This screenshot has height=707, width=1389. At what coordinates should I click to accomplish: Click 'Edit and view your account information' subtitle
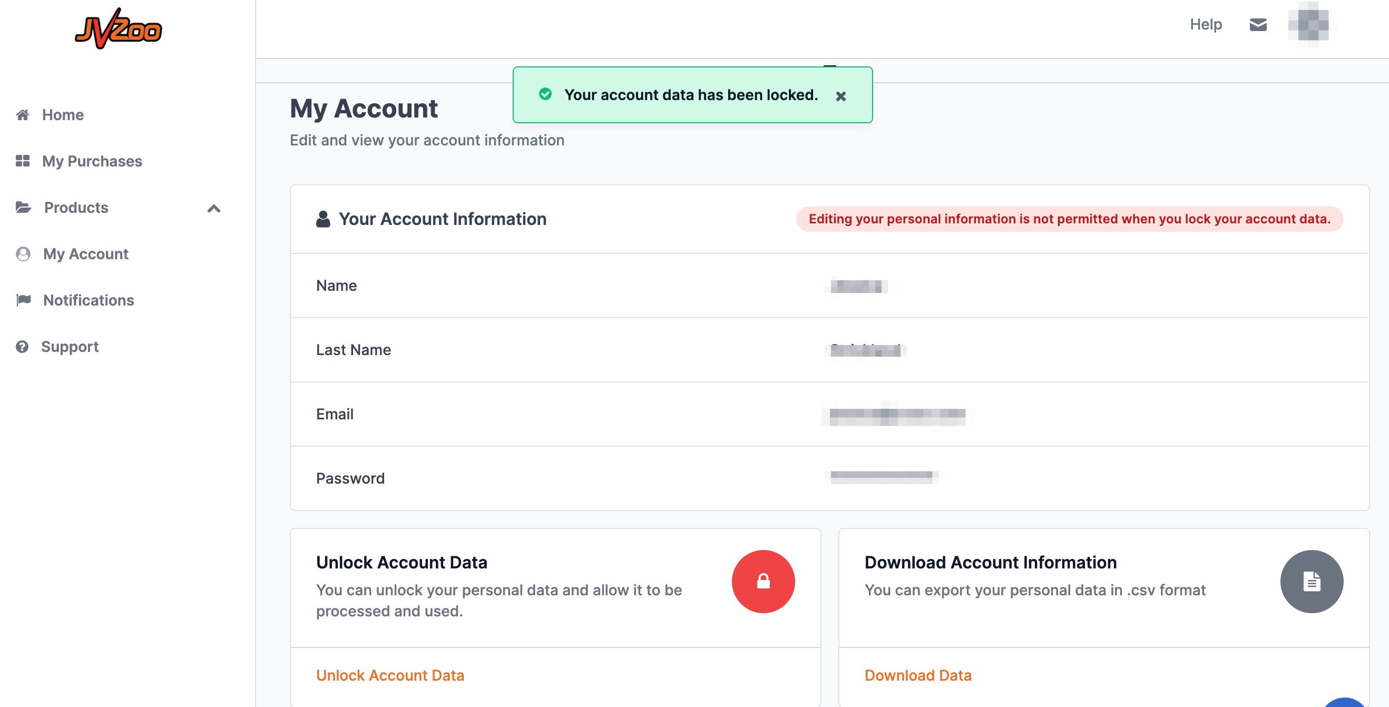point(426,140)
